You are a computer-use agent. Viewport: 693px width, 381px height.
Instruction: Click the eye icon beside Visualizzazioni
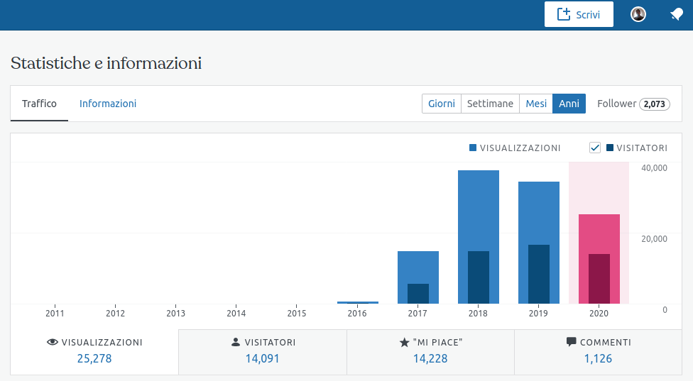(52, 342)
